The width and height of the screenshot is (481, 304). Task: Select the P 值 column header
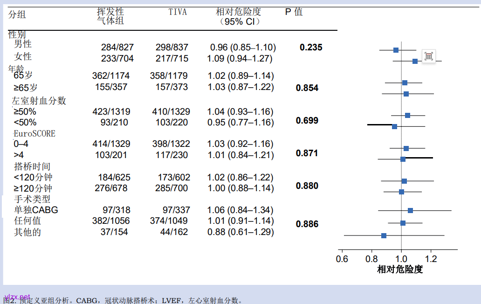[x=294, y=12]
